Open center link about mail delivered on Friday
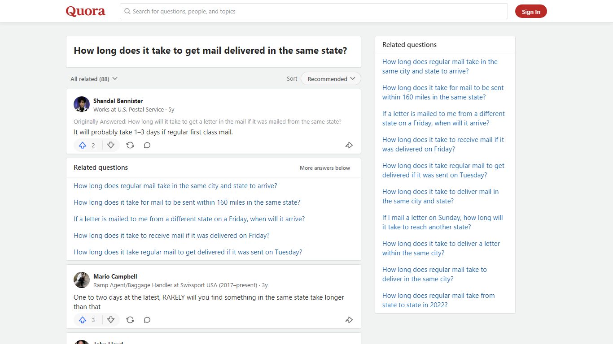 pos(171,236)
